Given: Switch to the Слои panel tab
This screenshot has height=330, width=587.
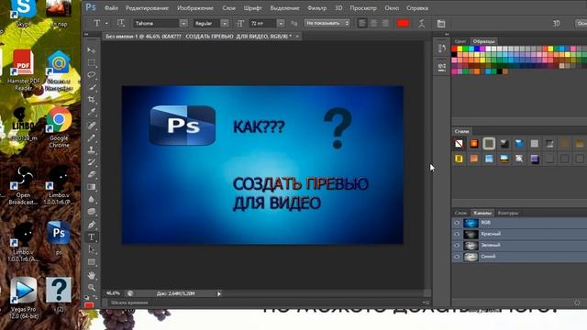Looking at the screenshot, I should (460, 213).
